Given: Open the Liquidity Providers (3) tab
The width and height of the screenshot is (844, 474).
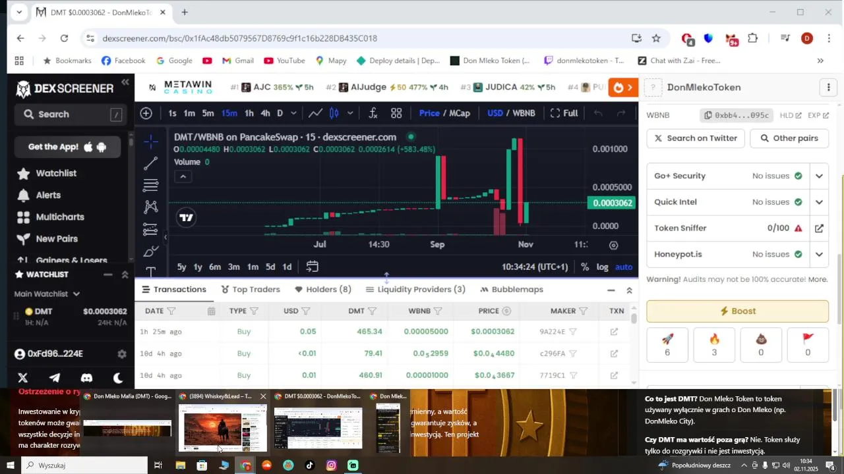Looking at the screenshot, I should (415, 290).
